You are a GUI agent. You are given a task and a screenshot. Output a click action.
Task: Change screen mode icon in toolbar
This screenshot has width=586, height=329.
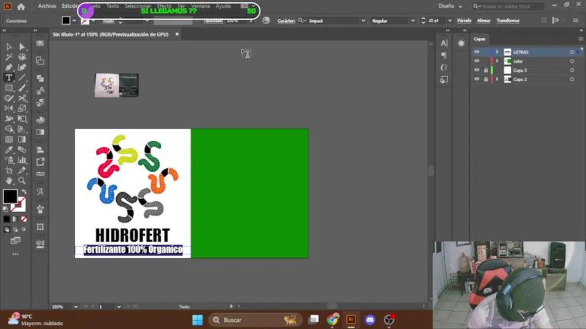[x=15, y=240]
